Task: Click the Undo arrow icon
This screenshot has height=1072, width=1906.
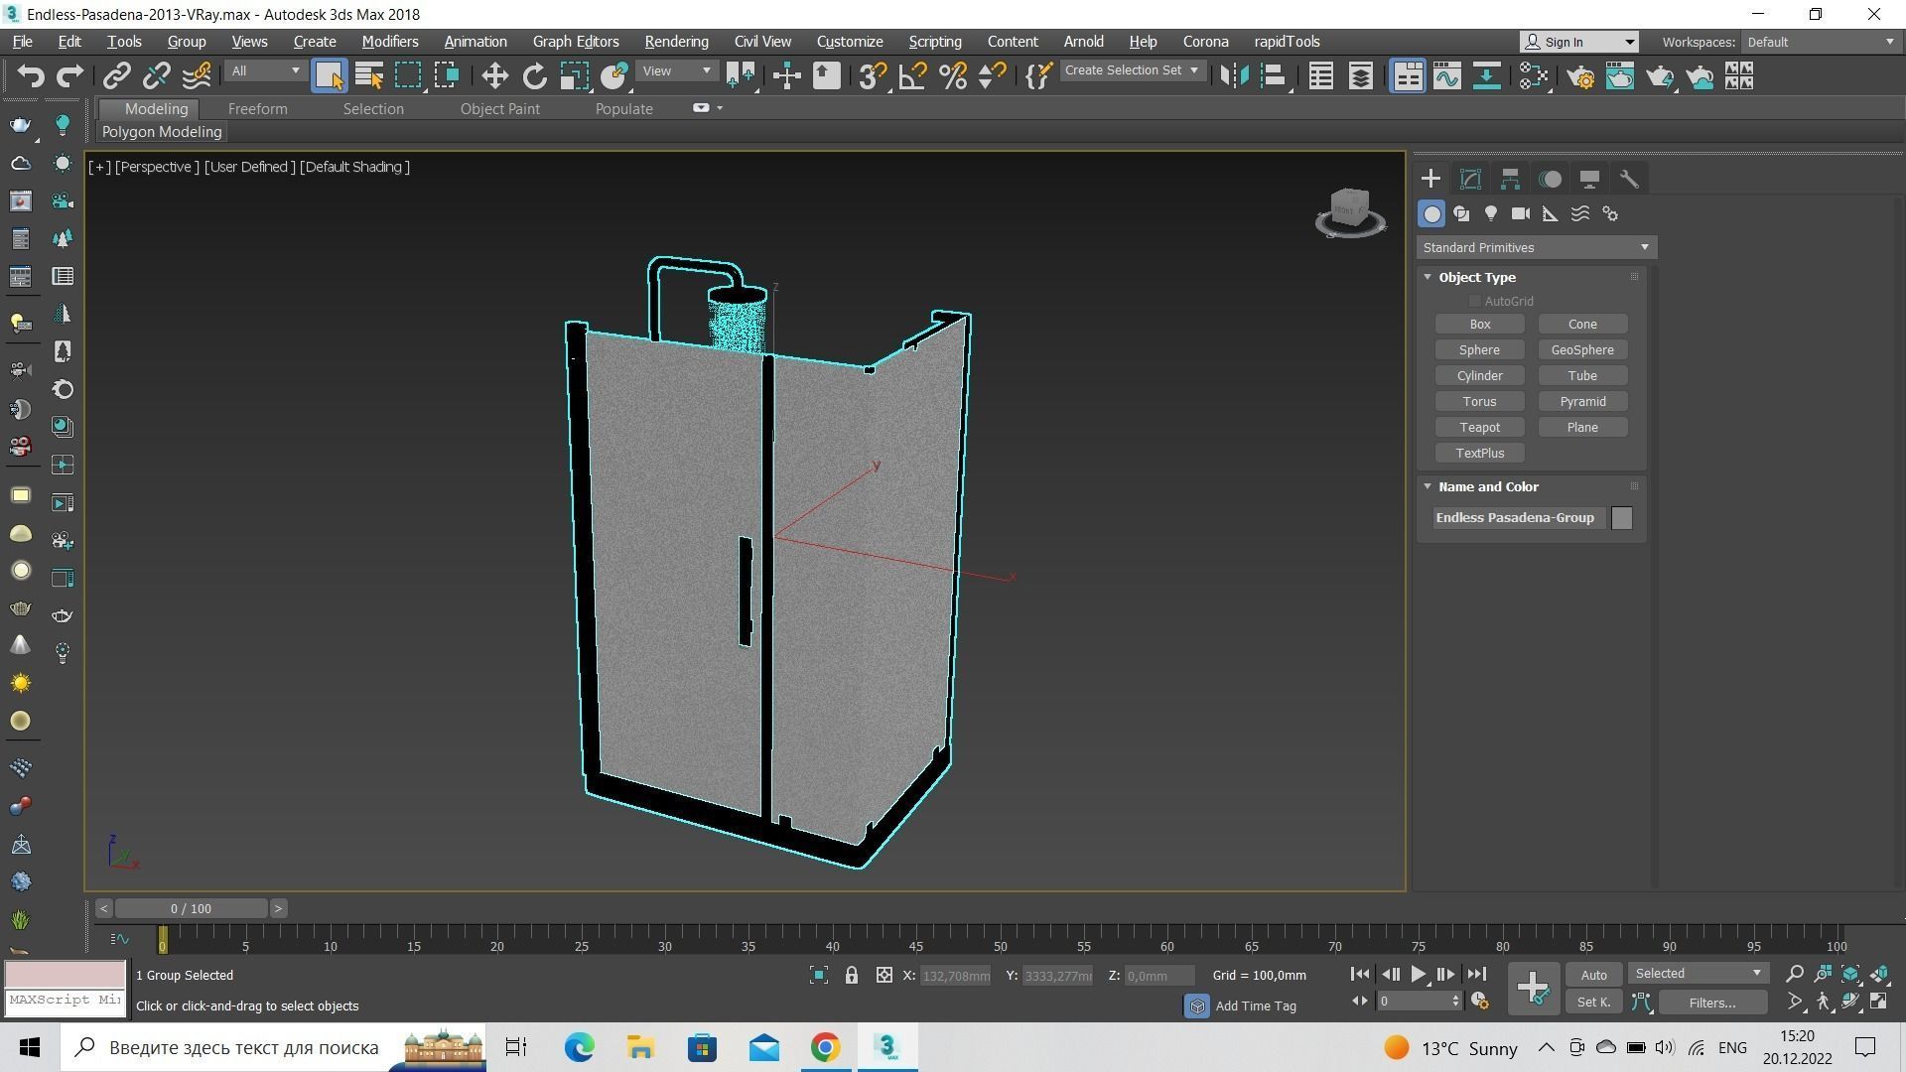Action: pyautogui.click(x=31, y=76)
